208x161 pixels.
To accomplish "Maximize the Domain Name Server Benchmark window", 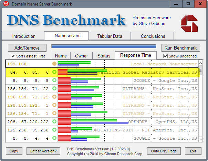I will tap(188, 4).
